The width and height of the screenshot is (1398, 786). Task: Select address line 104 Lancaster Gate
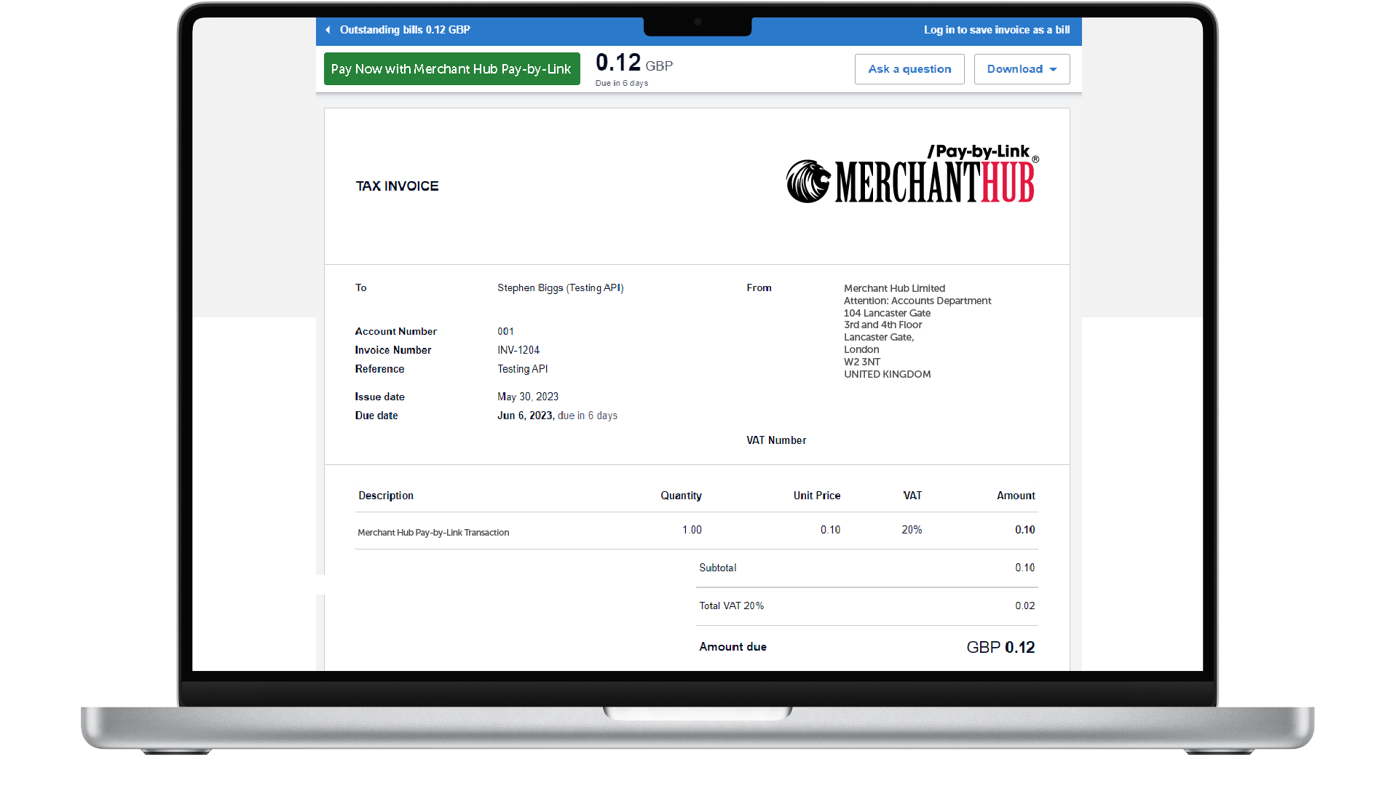[887, 313]
